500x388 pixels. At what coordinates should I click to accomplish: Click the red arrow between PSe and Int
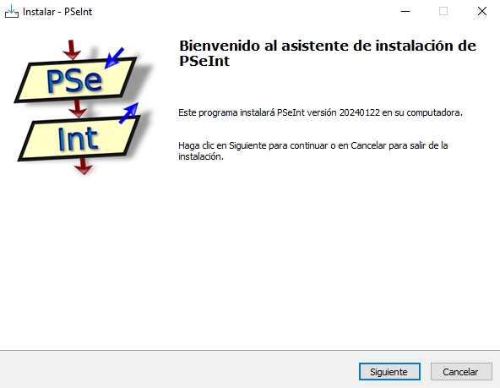click(x=77, y=108)
